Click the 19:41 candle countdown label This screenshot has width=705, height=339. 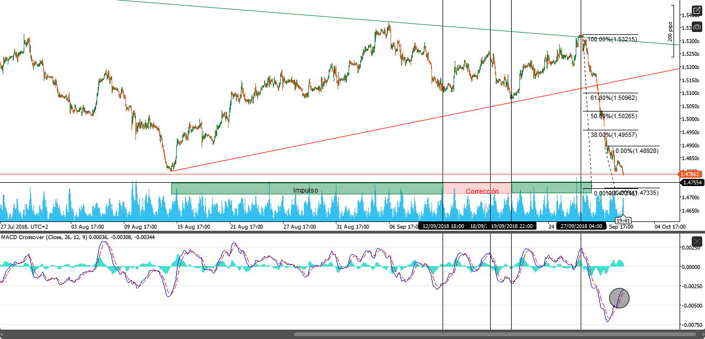(x=623, y=220)
